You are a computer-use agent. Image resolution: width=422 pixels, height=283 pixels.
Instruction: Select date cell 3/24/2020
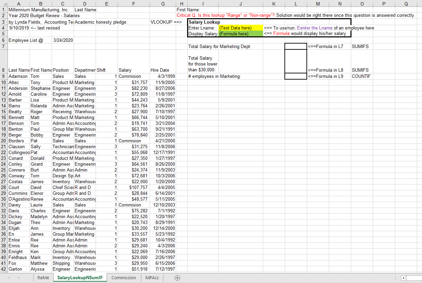coord(63,40)
